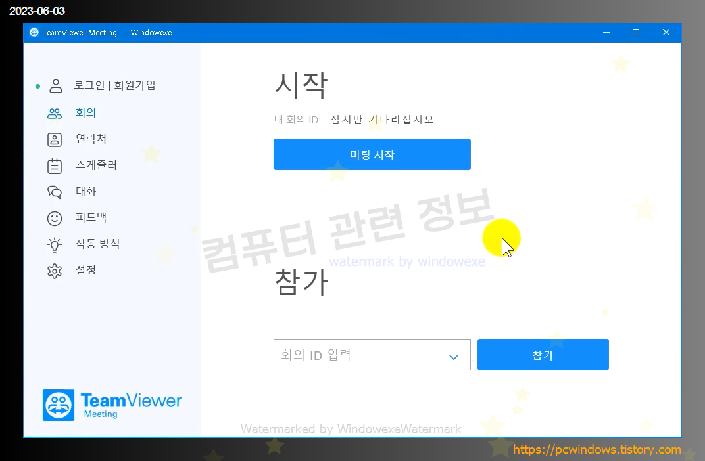The width and height of the screenshot is (705, 461).
Task: Click the TeamViewer Meeting logo icon at sidebar bottom
Action: [59, 405]
